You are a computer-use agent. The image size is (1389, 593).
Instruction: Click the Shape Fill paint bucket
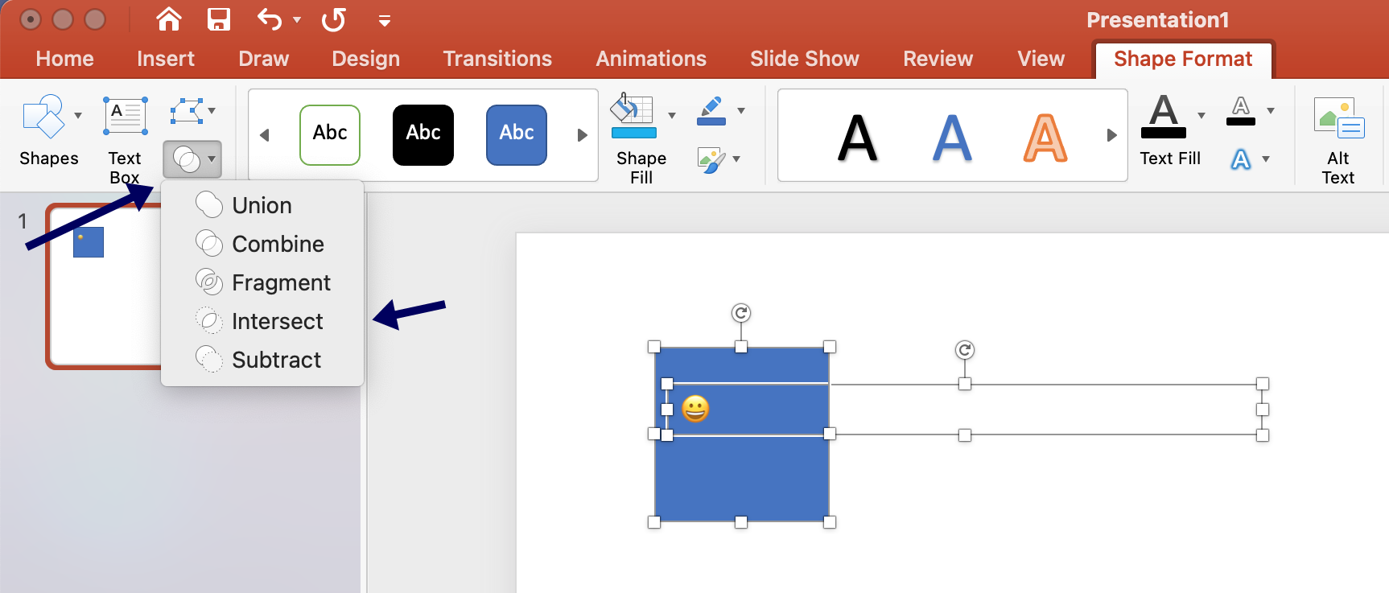(x=634, y=116)
